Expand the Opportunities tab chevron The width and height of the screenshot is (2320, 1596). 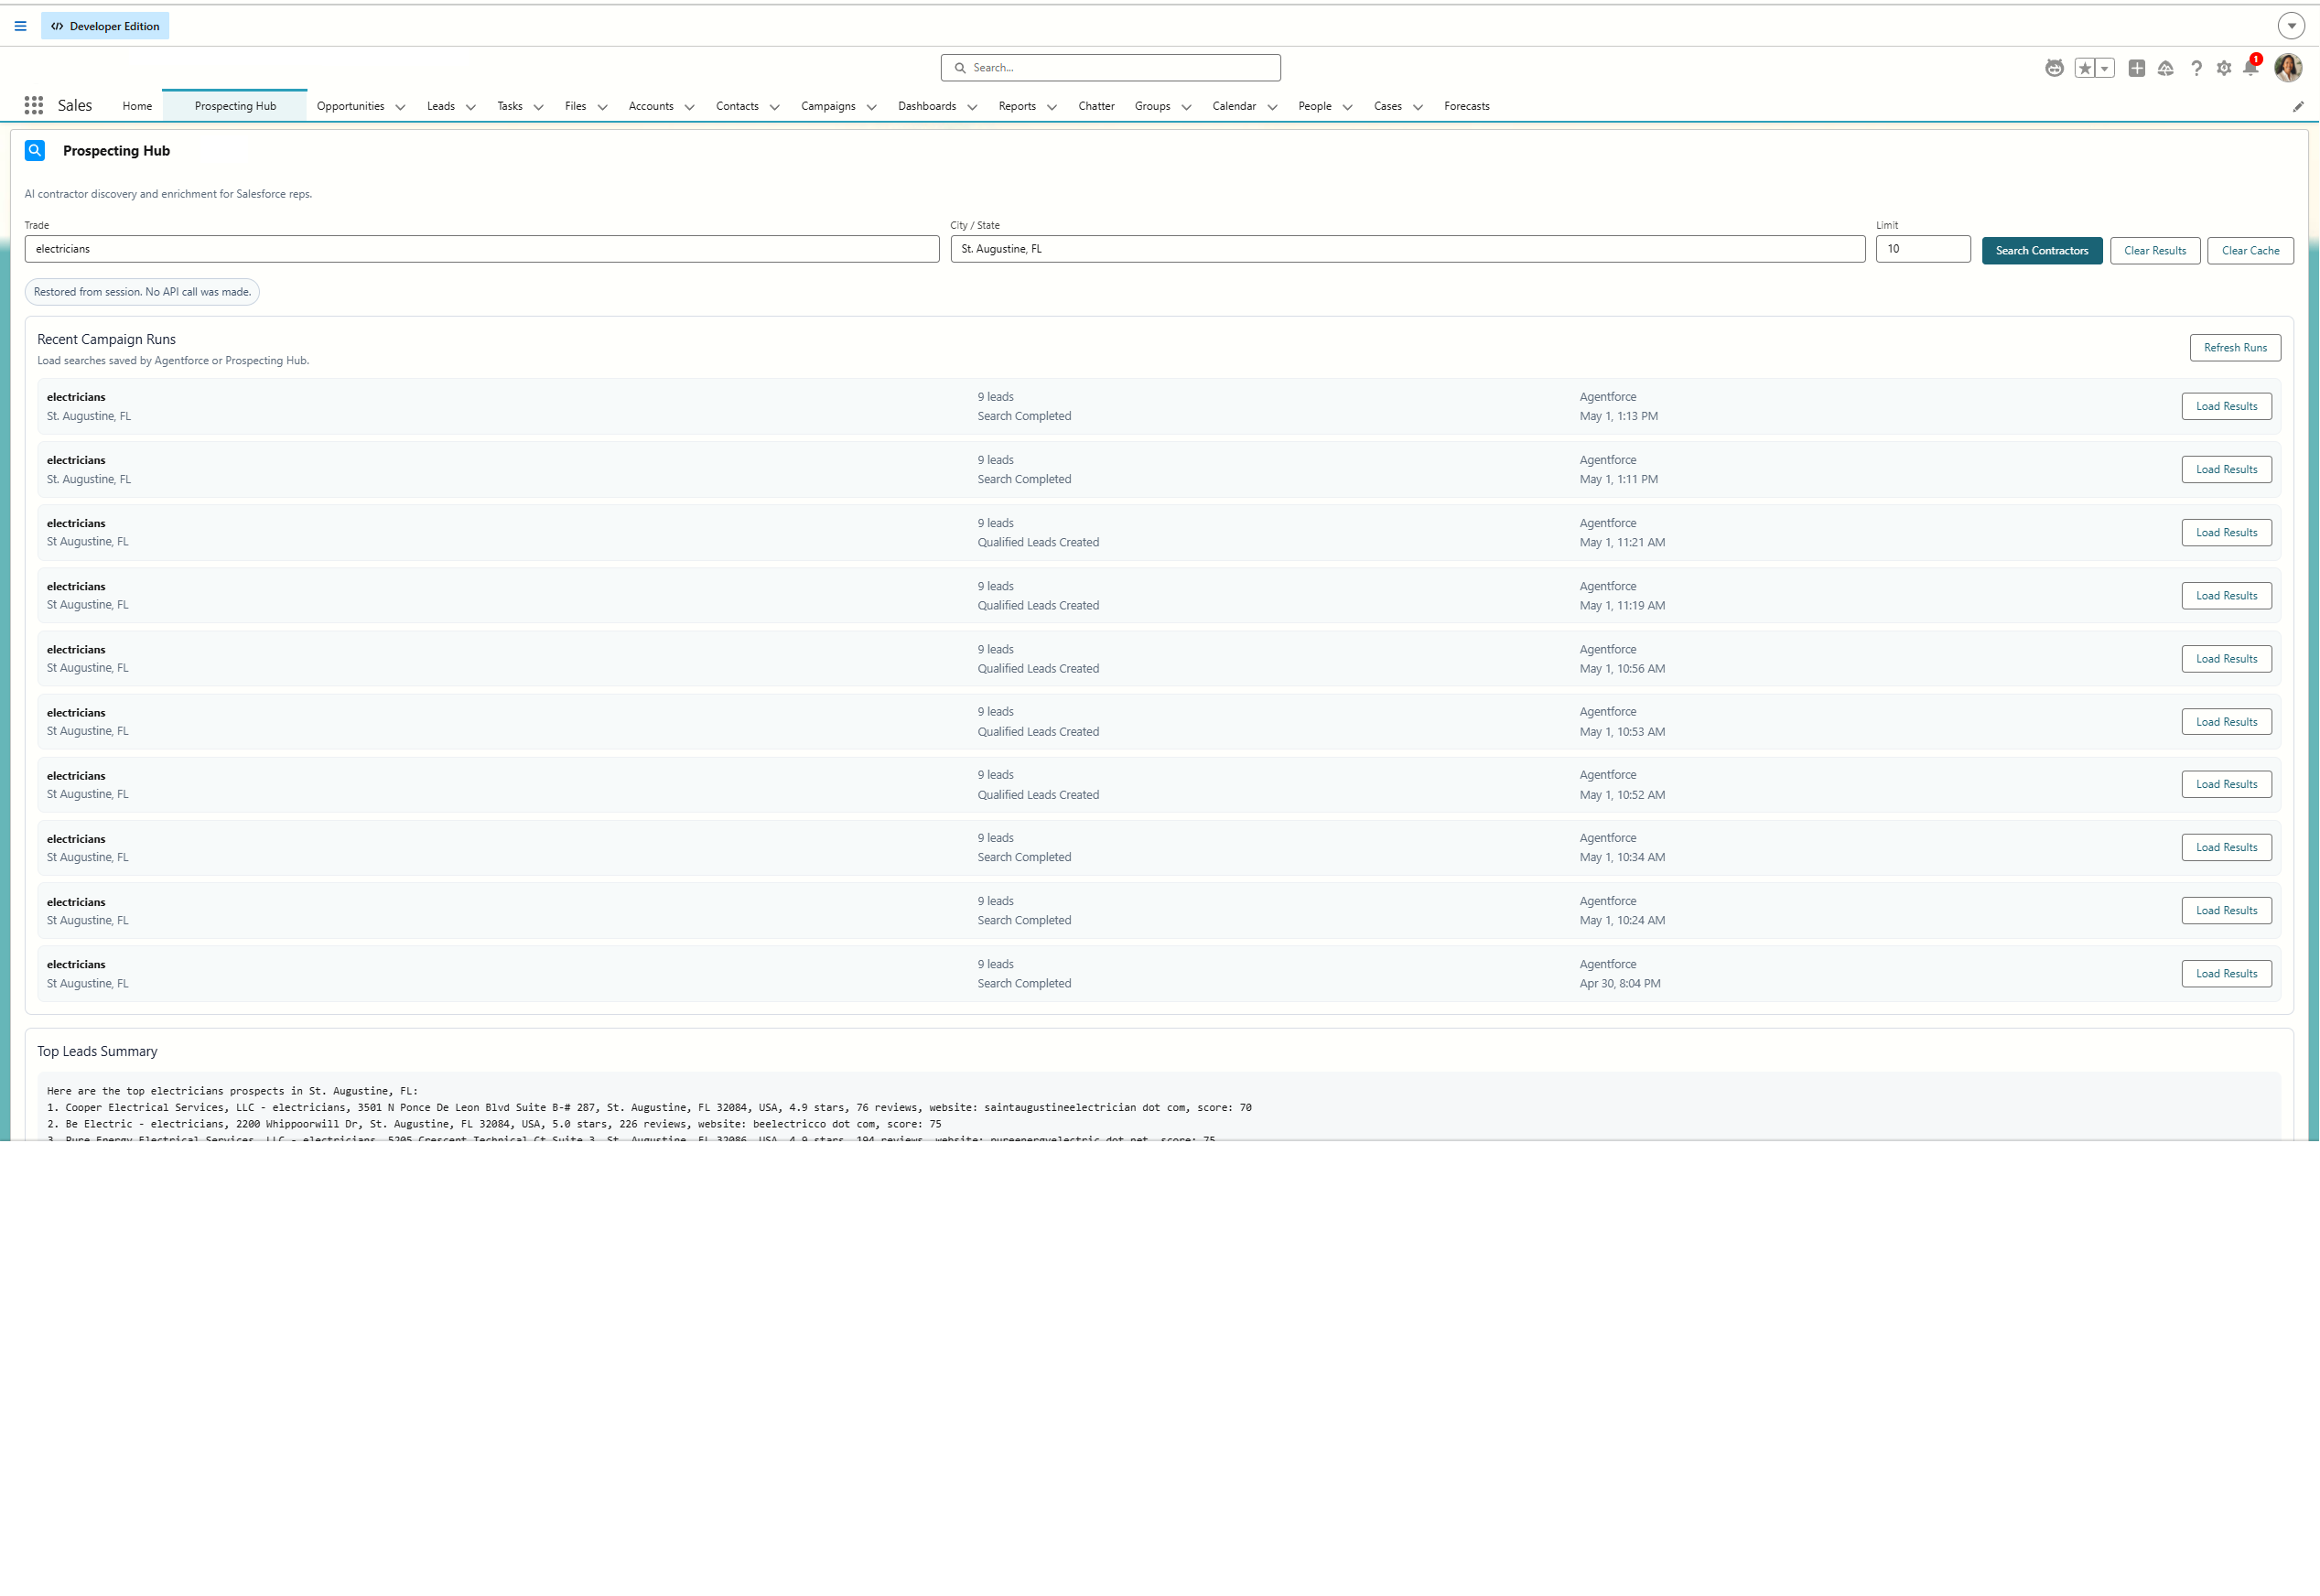point(400,107)
